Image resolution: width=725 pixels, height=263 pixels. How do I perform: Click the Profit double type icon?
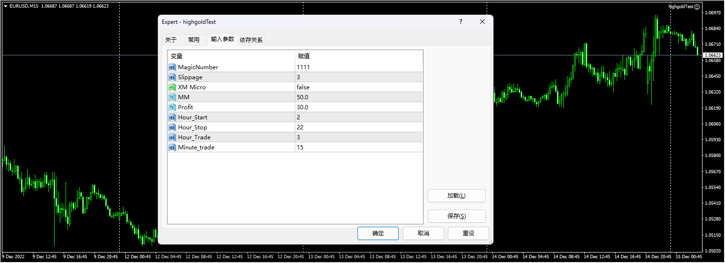172,107
